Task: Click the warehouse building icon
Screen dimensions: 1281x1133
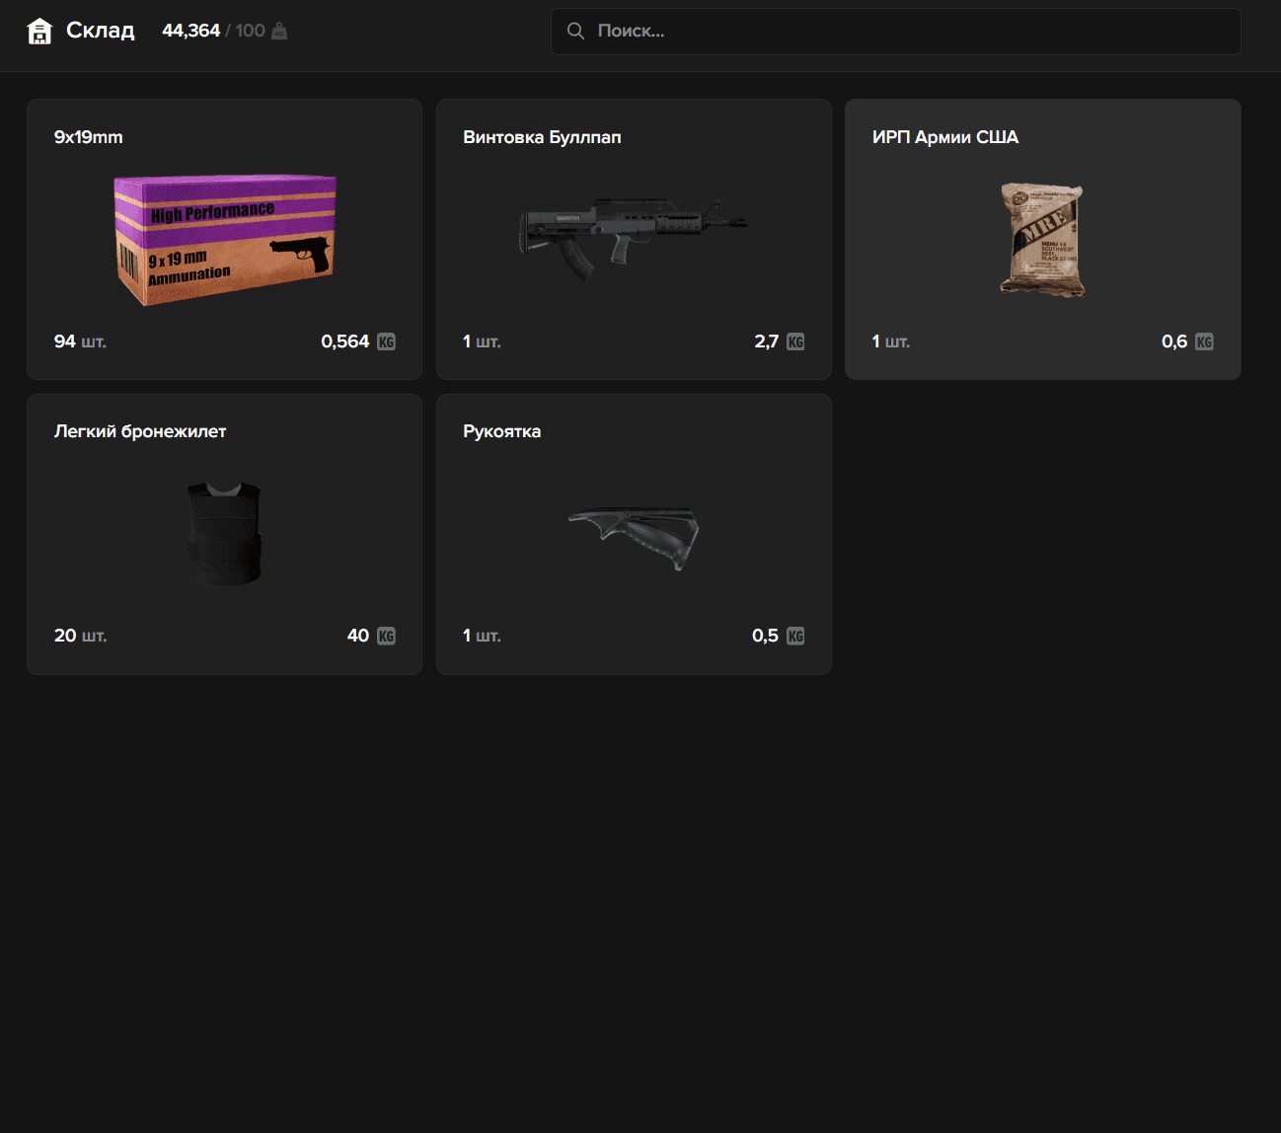Action: coord(39,32)
